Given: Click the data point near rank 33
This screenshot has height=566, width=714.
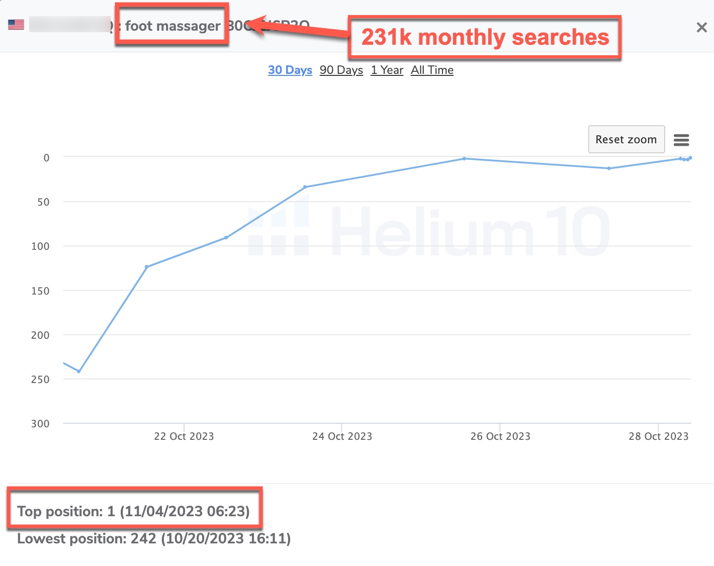Looking at the screenshot, I should click(305, 187).
